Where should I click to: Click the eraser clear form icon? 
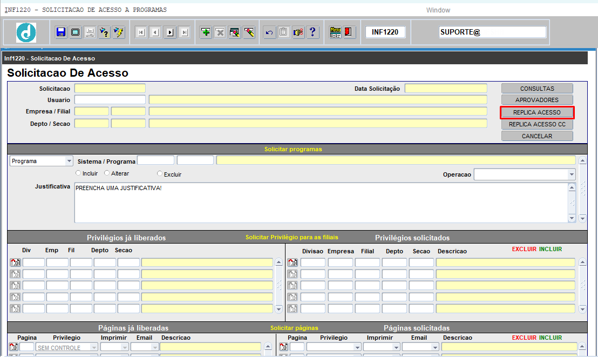pos(249,32)
